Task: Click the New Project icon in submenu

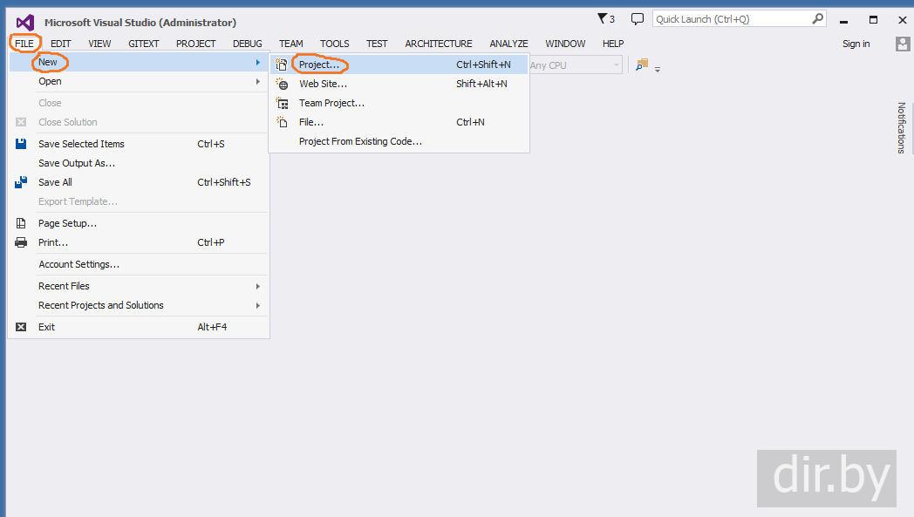Action: pos(282,65)
